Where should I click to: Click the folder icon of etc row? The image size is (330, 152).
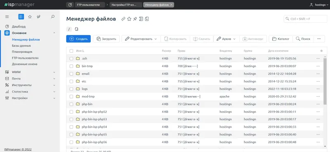point(78,81)
